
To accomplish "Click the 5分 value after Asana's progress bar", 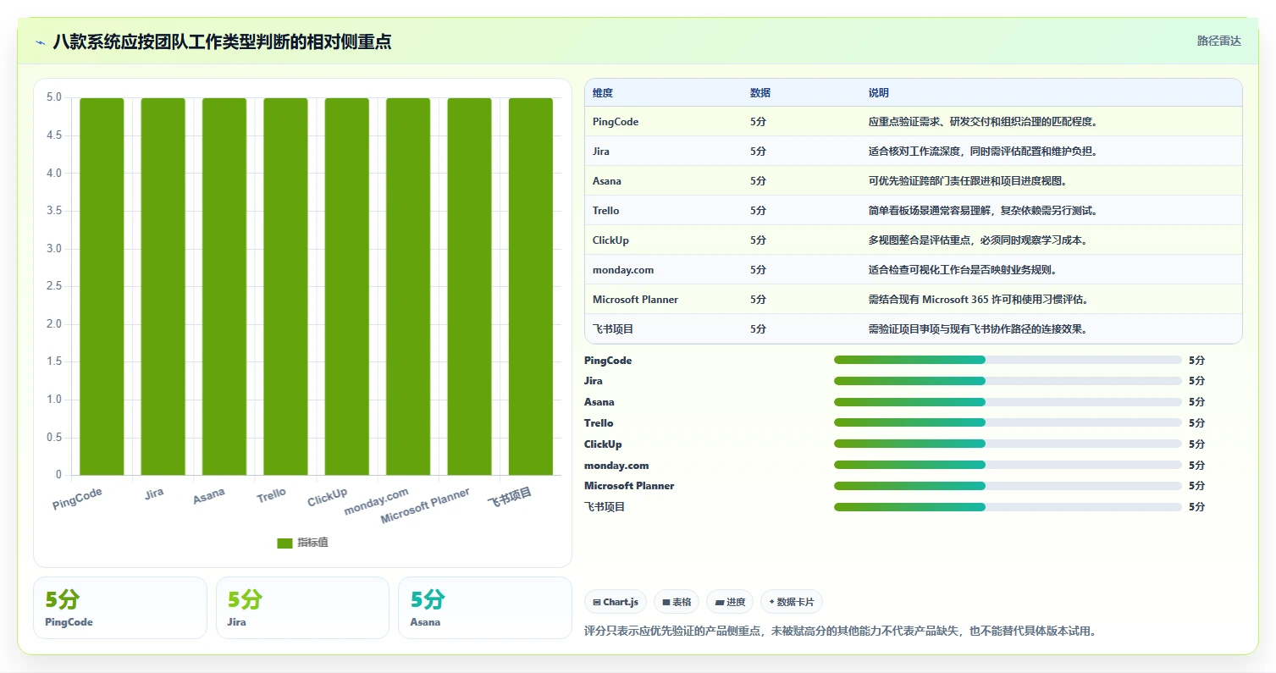I will pos(1196,402).
